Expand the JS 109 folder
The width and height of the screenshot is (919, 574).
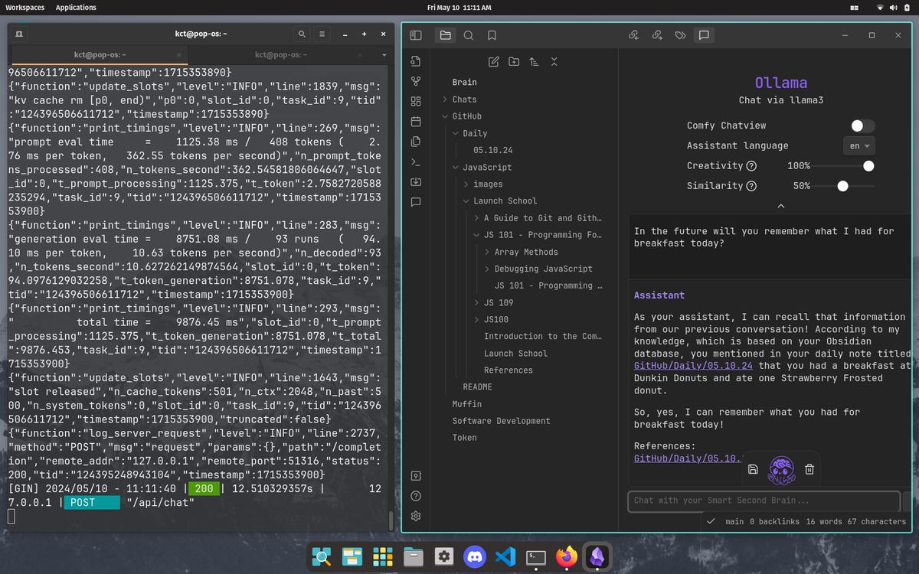[498, 303]
